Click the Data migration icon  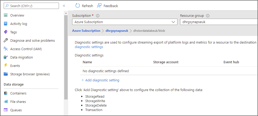pyautogui.click(x=6, y=57)
